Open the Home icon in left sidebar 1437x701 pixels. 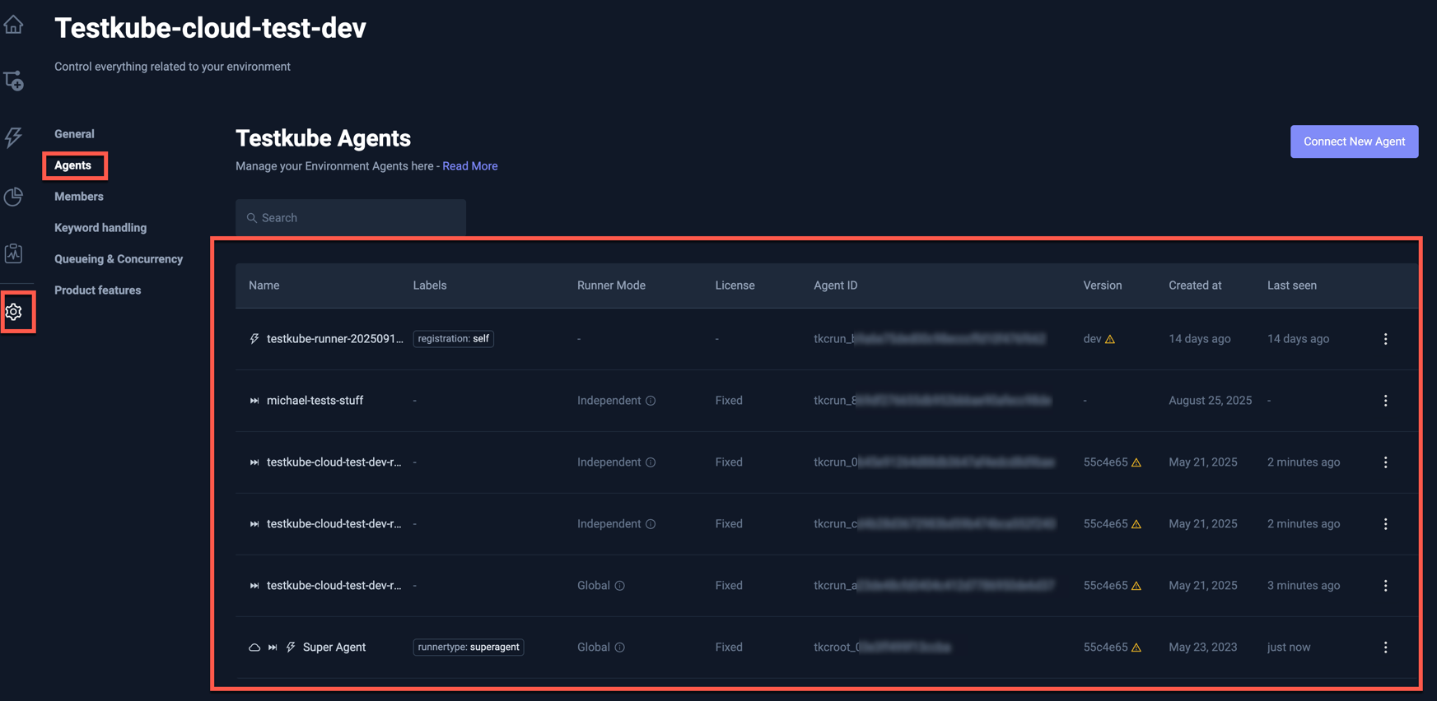click(x=14, y=25)
